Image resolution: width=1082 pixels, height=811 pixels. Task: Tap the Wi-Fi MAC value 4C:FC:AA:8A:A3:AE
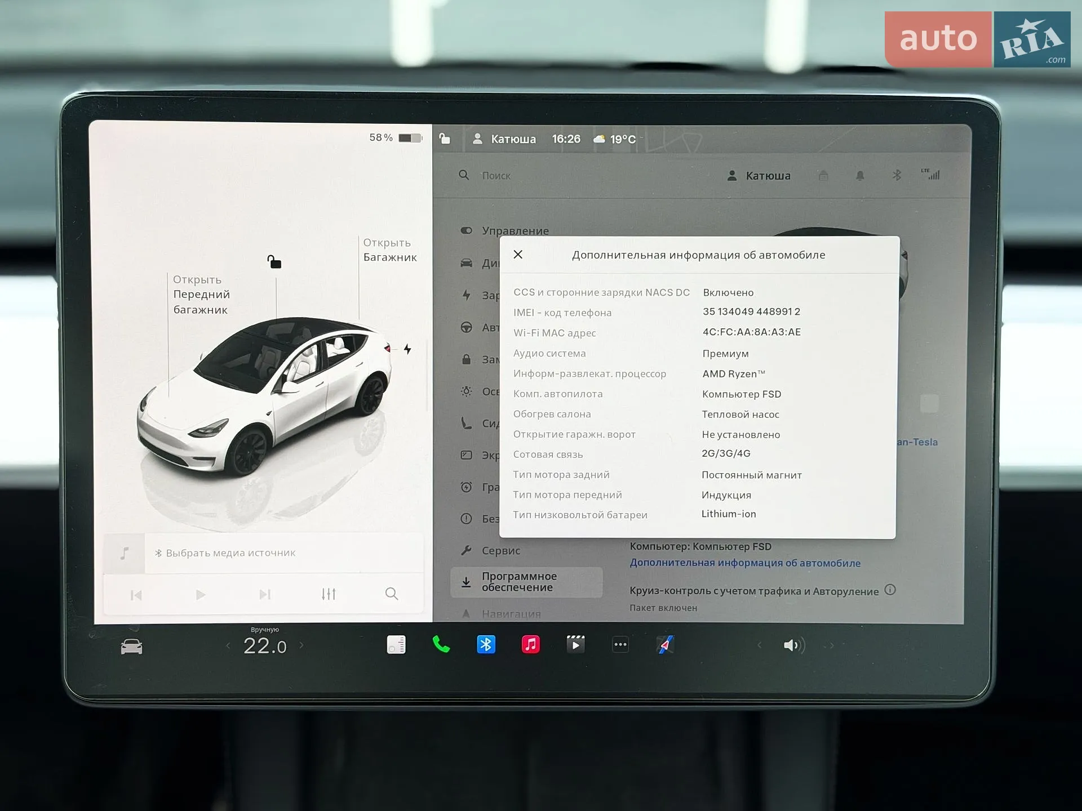click(751, 332)
